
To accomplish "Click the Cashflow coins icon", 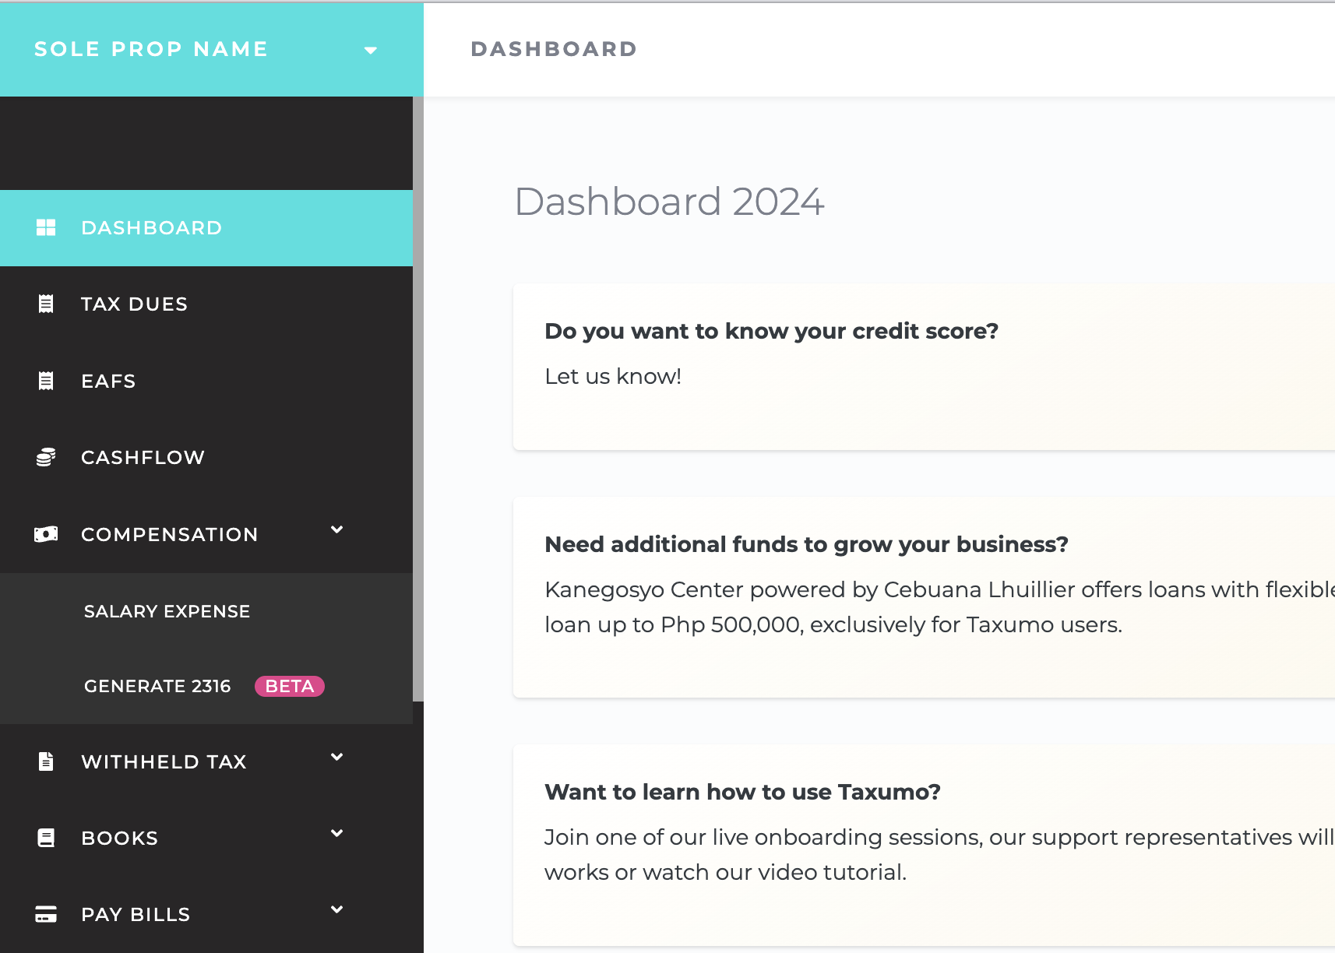I will (46, 457).
